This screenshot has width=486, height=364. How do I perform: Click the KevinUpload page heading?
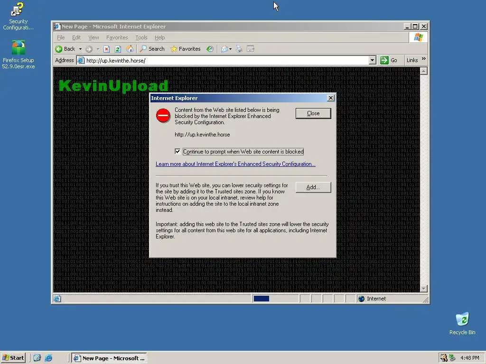pos(113,86)
